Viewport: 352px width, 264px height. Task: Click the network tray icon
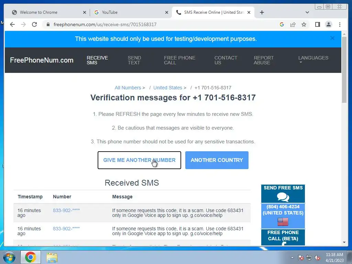coord(309,257)
